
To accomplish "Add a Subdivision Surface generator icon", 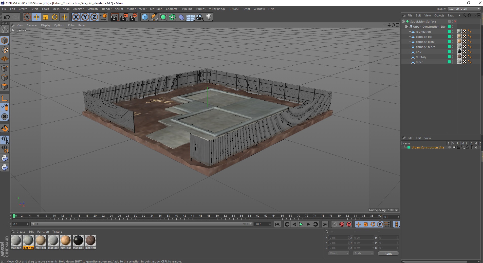I will 163,17.
